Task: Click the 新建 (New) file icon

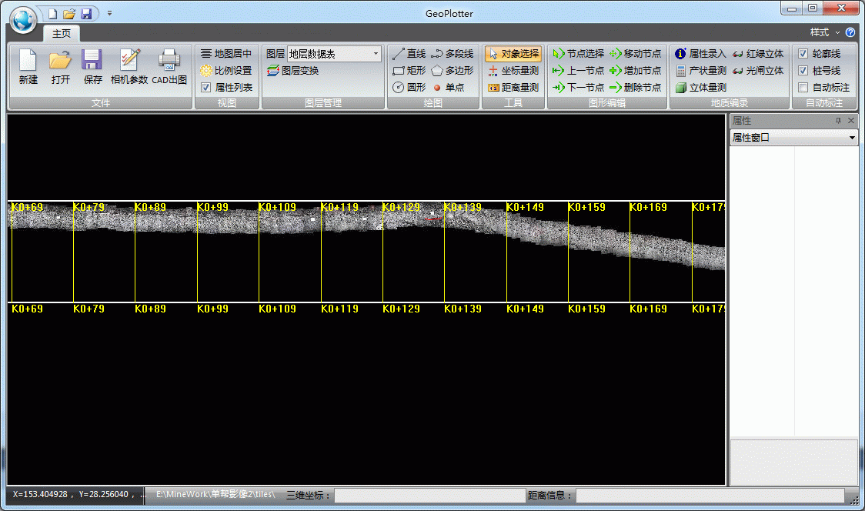Action: pyautogui.click(x=28, y=67)
